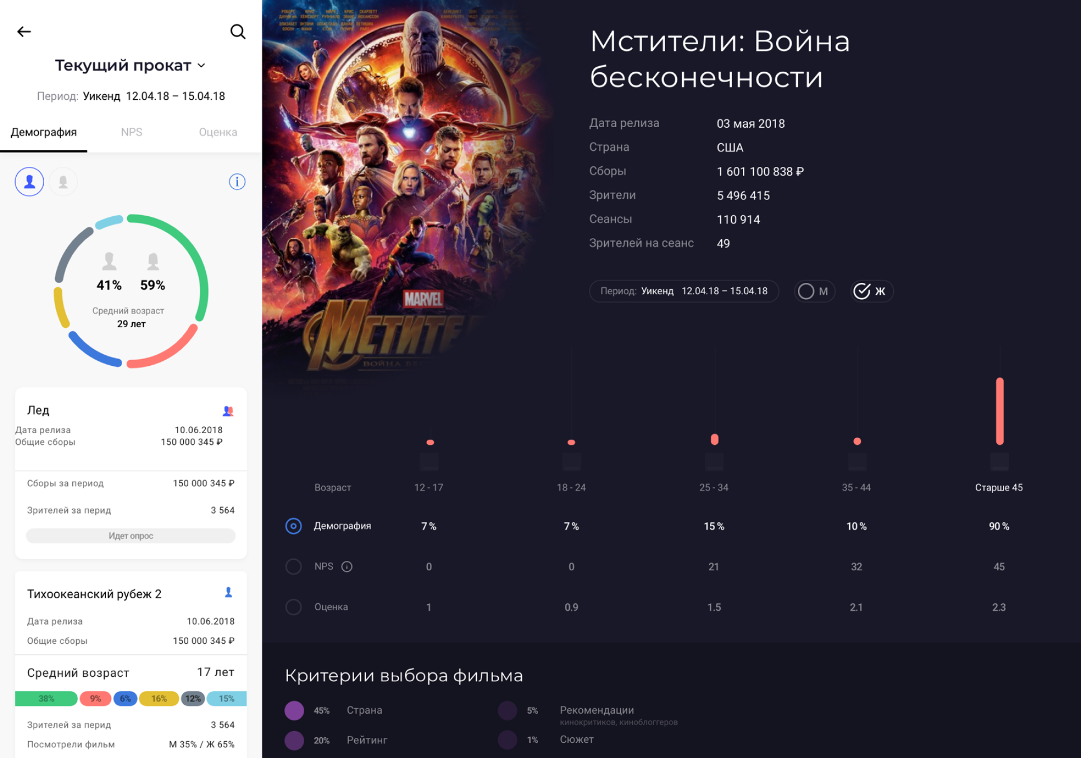Viewport: 1081px width, 758px height.
Task: Expand the Текущий прокат dropdown
Action: 130,66
